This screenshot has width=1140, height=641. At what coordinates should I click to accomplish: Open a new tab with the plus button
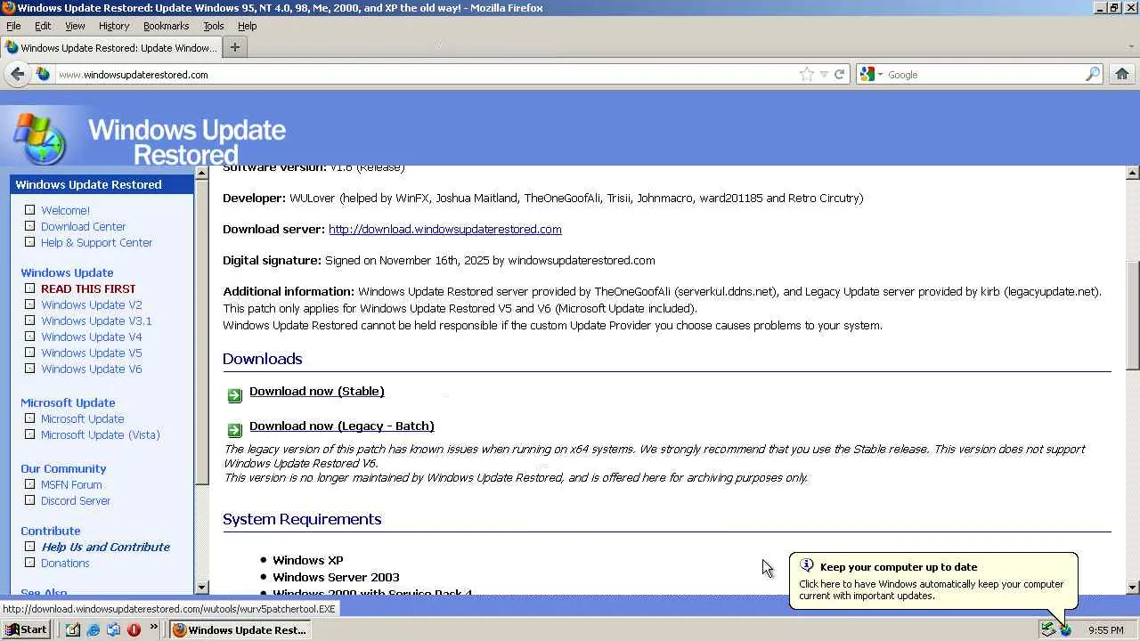pyautogui.click(x=235, y=47)
